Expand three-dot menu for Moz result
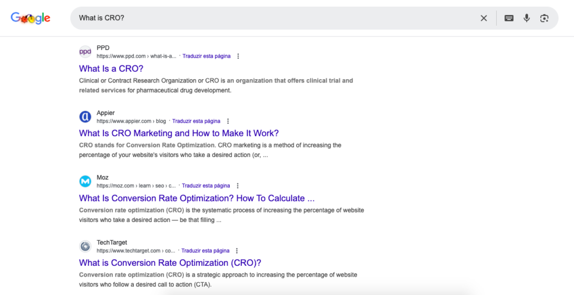Screen dimensions: 574x295 click(238, 186)
